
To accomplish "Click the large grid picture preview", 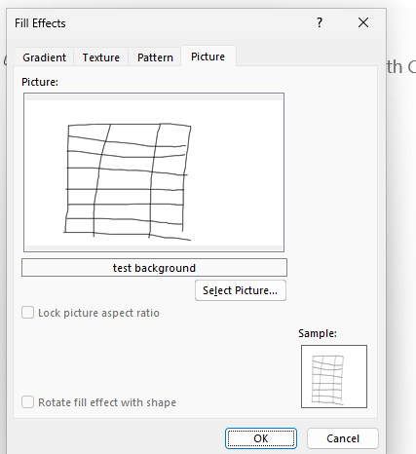I will pos(154,172).
